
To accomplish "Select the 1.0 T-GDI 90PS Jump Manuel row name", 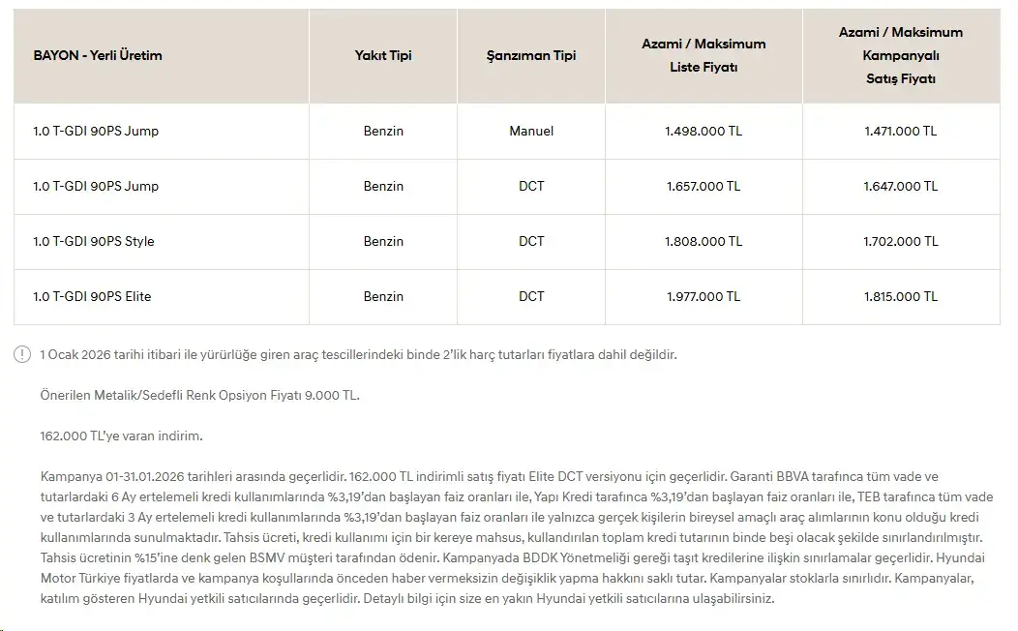I will pos(96,131).
